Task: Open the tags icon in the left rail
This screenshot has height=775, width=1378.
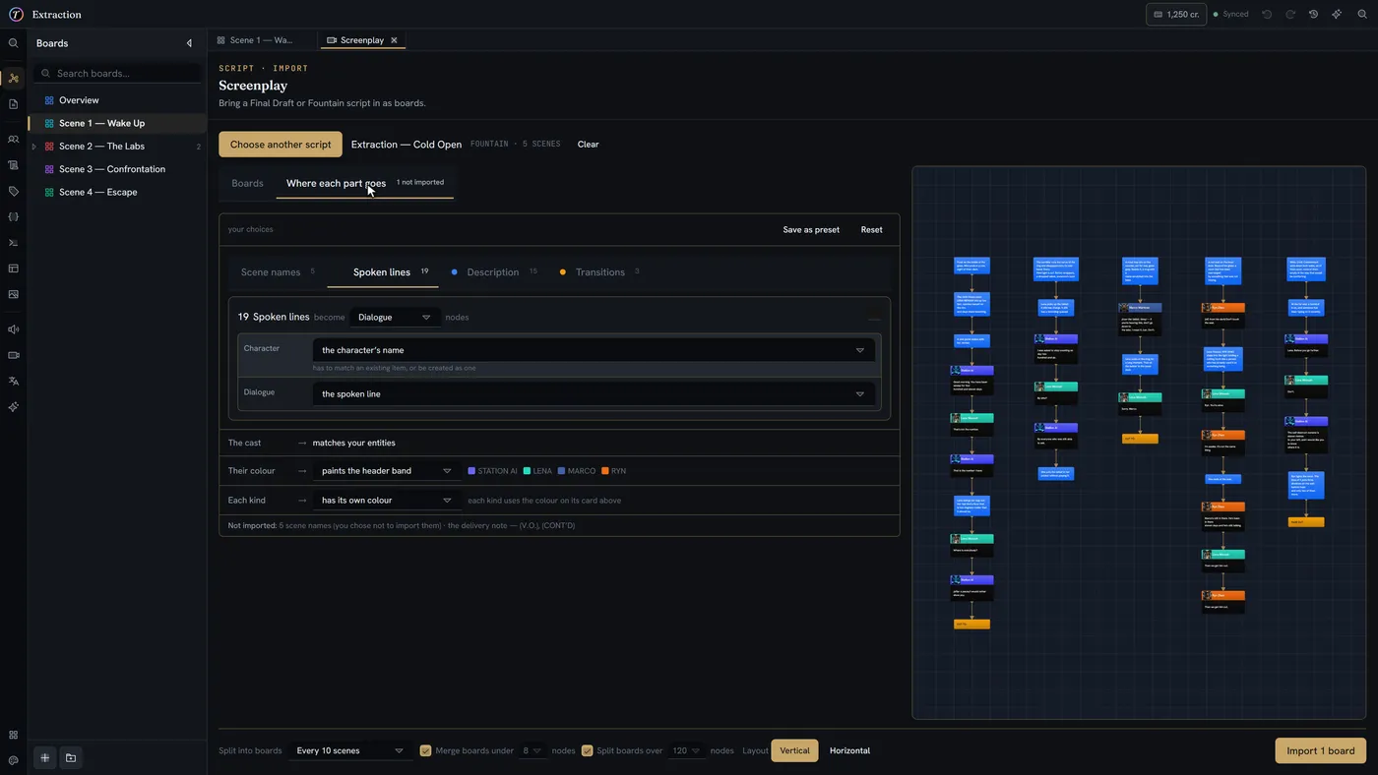Action: 14,191
